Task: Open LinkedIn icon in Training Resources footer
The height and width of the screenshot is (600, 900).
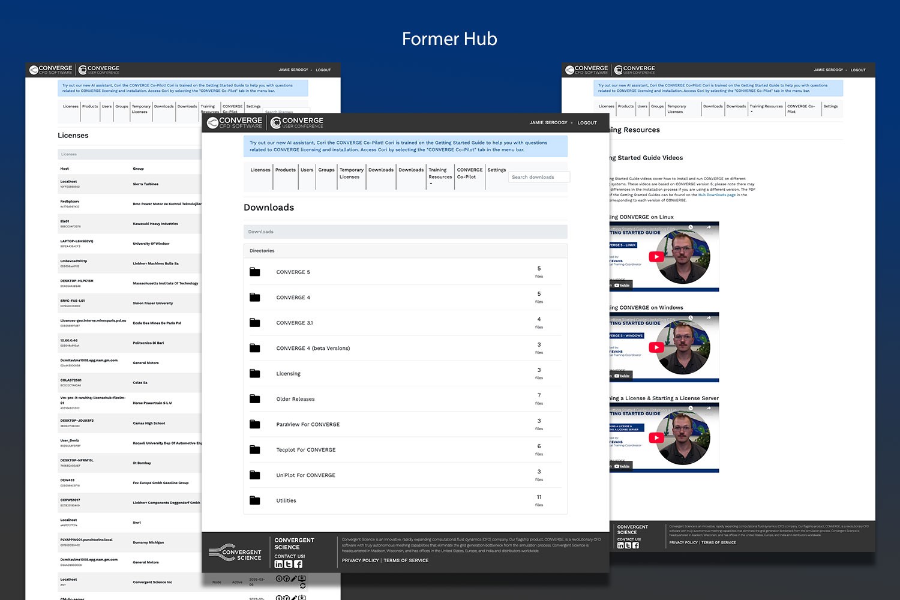Action: pos(620,545)
